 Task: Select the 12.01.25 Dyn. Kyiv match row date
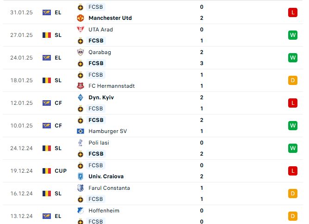(x=21, y=103)
